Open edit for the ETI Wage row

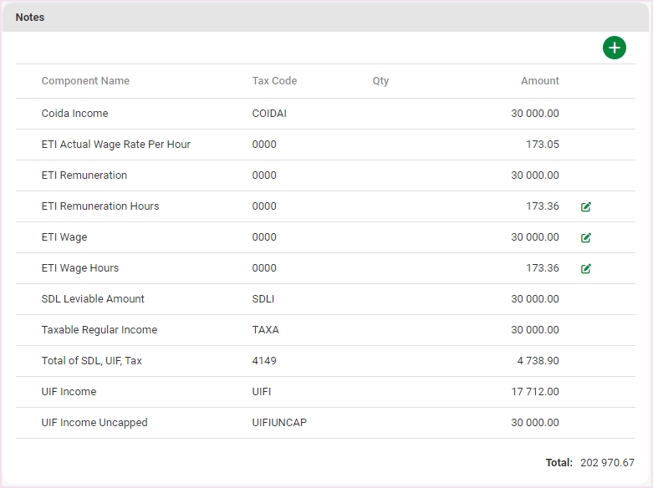(586, 237)
